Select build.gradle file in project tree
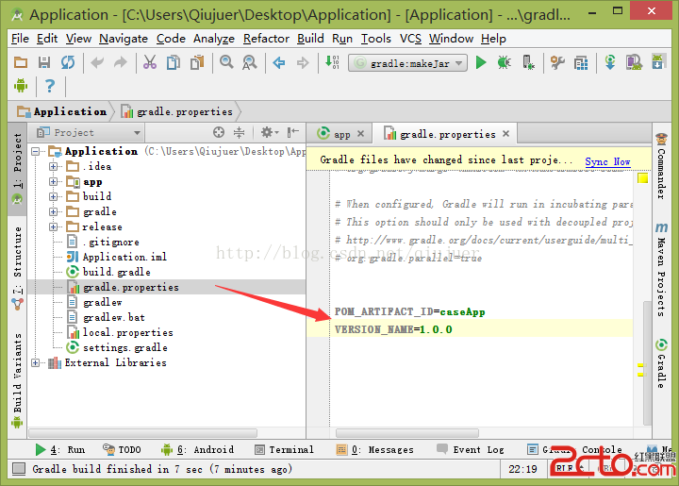 point(116,272)
